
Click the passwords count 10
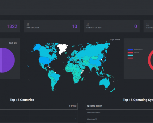74,26
